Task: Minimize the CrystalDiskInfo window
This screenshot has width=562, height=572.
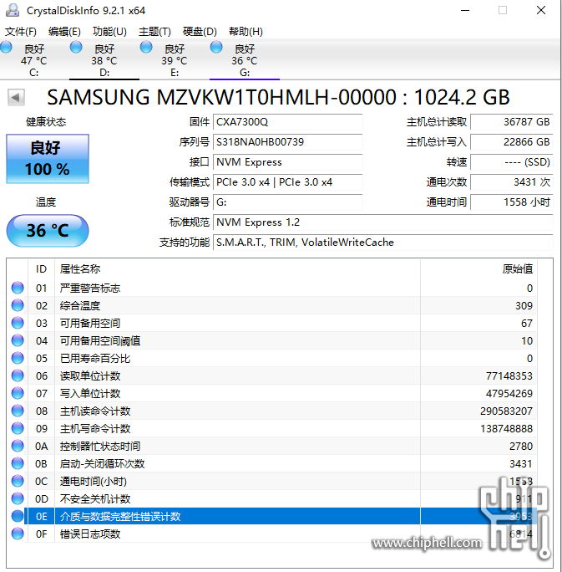Action: (x=465, y=10)
